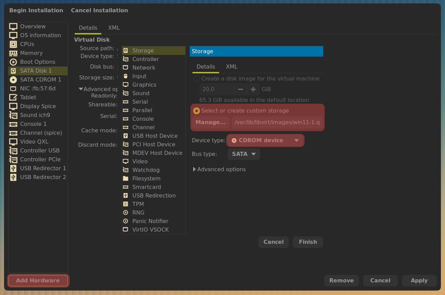Choose the TPM icon in hardware list
The width and height of the screenshot is (445, 295).
pyautogui.click(x=126, y=204)
